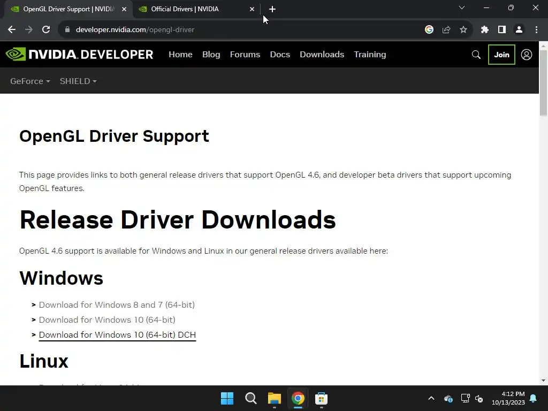Viewport: 548px width, 411px height.
Task: Open the Windows Start menu
Action: point(227,398)
